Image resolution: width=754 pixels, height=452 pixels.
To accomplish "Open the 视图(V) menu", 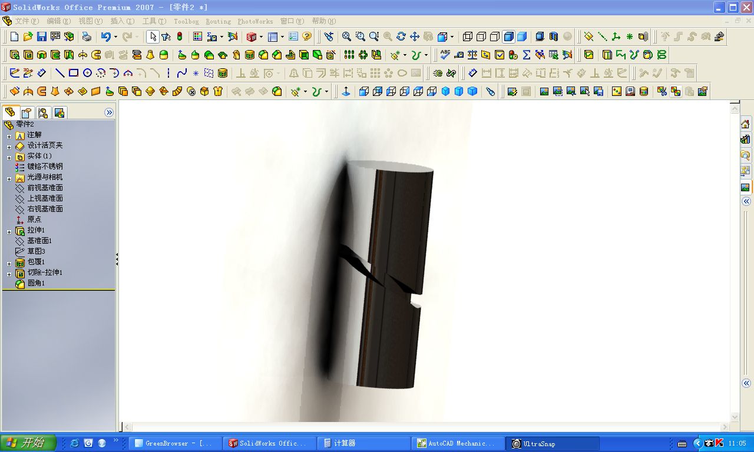I will [x=90, y=21].
